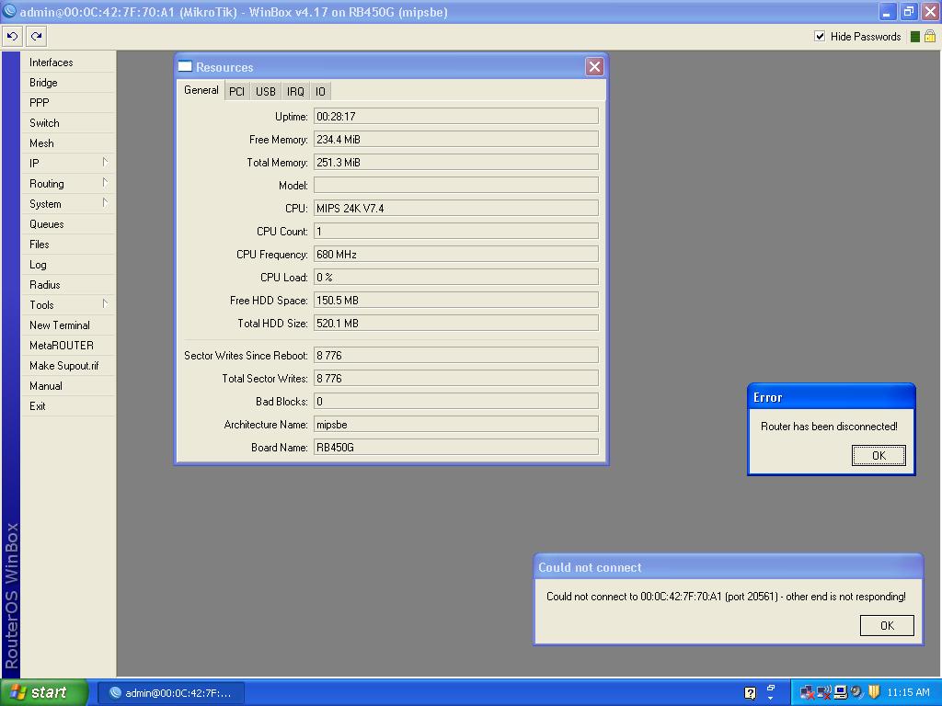Open a New Terminal from the sidebar
Viewport: 942px width, 706px height.
click(x=68, y=325)
